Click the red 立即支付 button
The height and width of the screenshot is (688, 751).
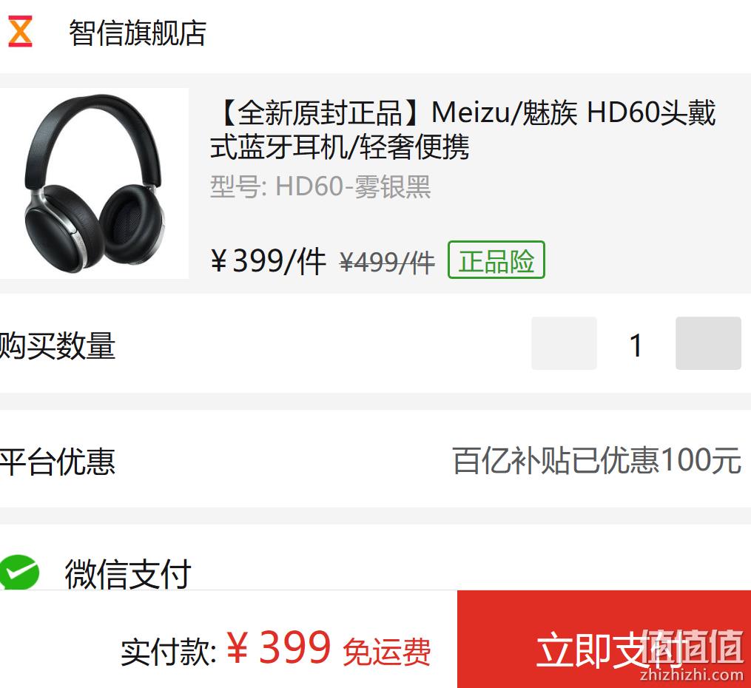[604, 639]
